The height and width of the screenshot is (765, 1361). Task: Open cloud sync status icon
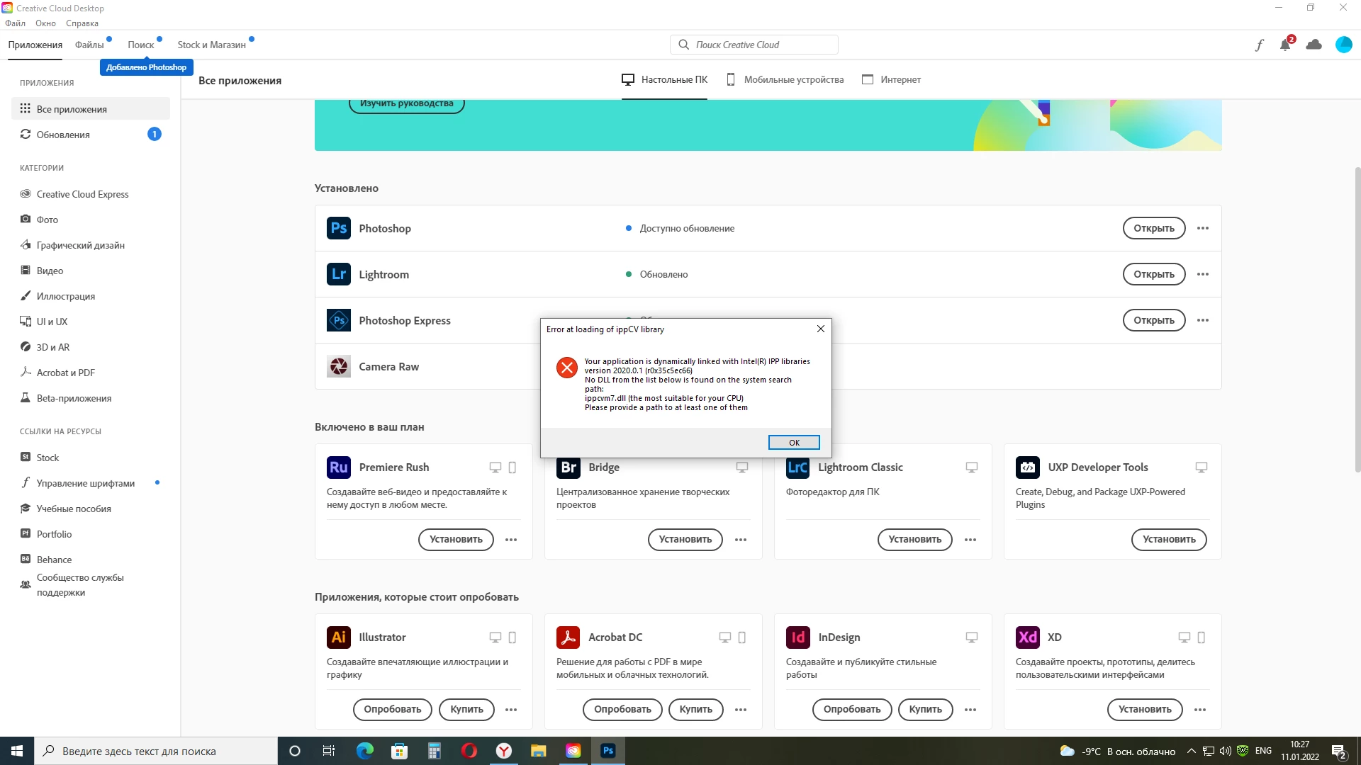(1314, 45)
